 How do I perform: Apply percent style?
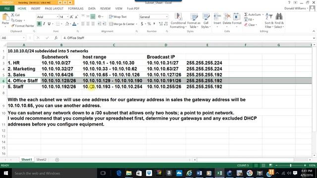click(x=149, y=24)
